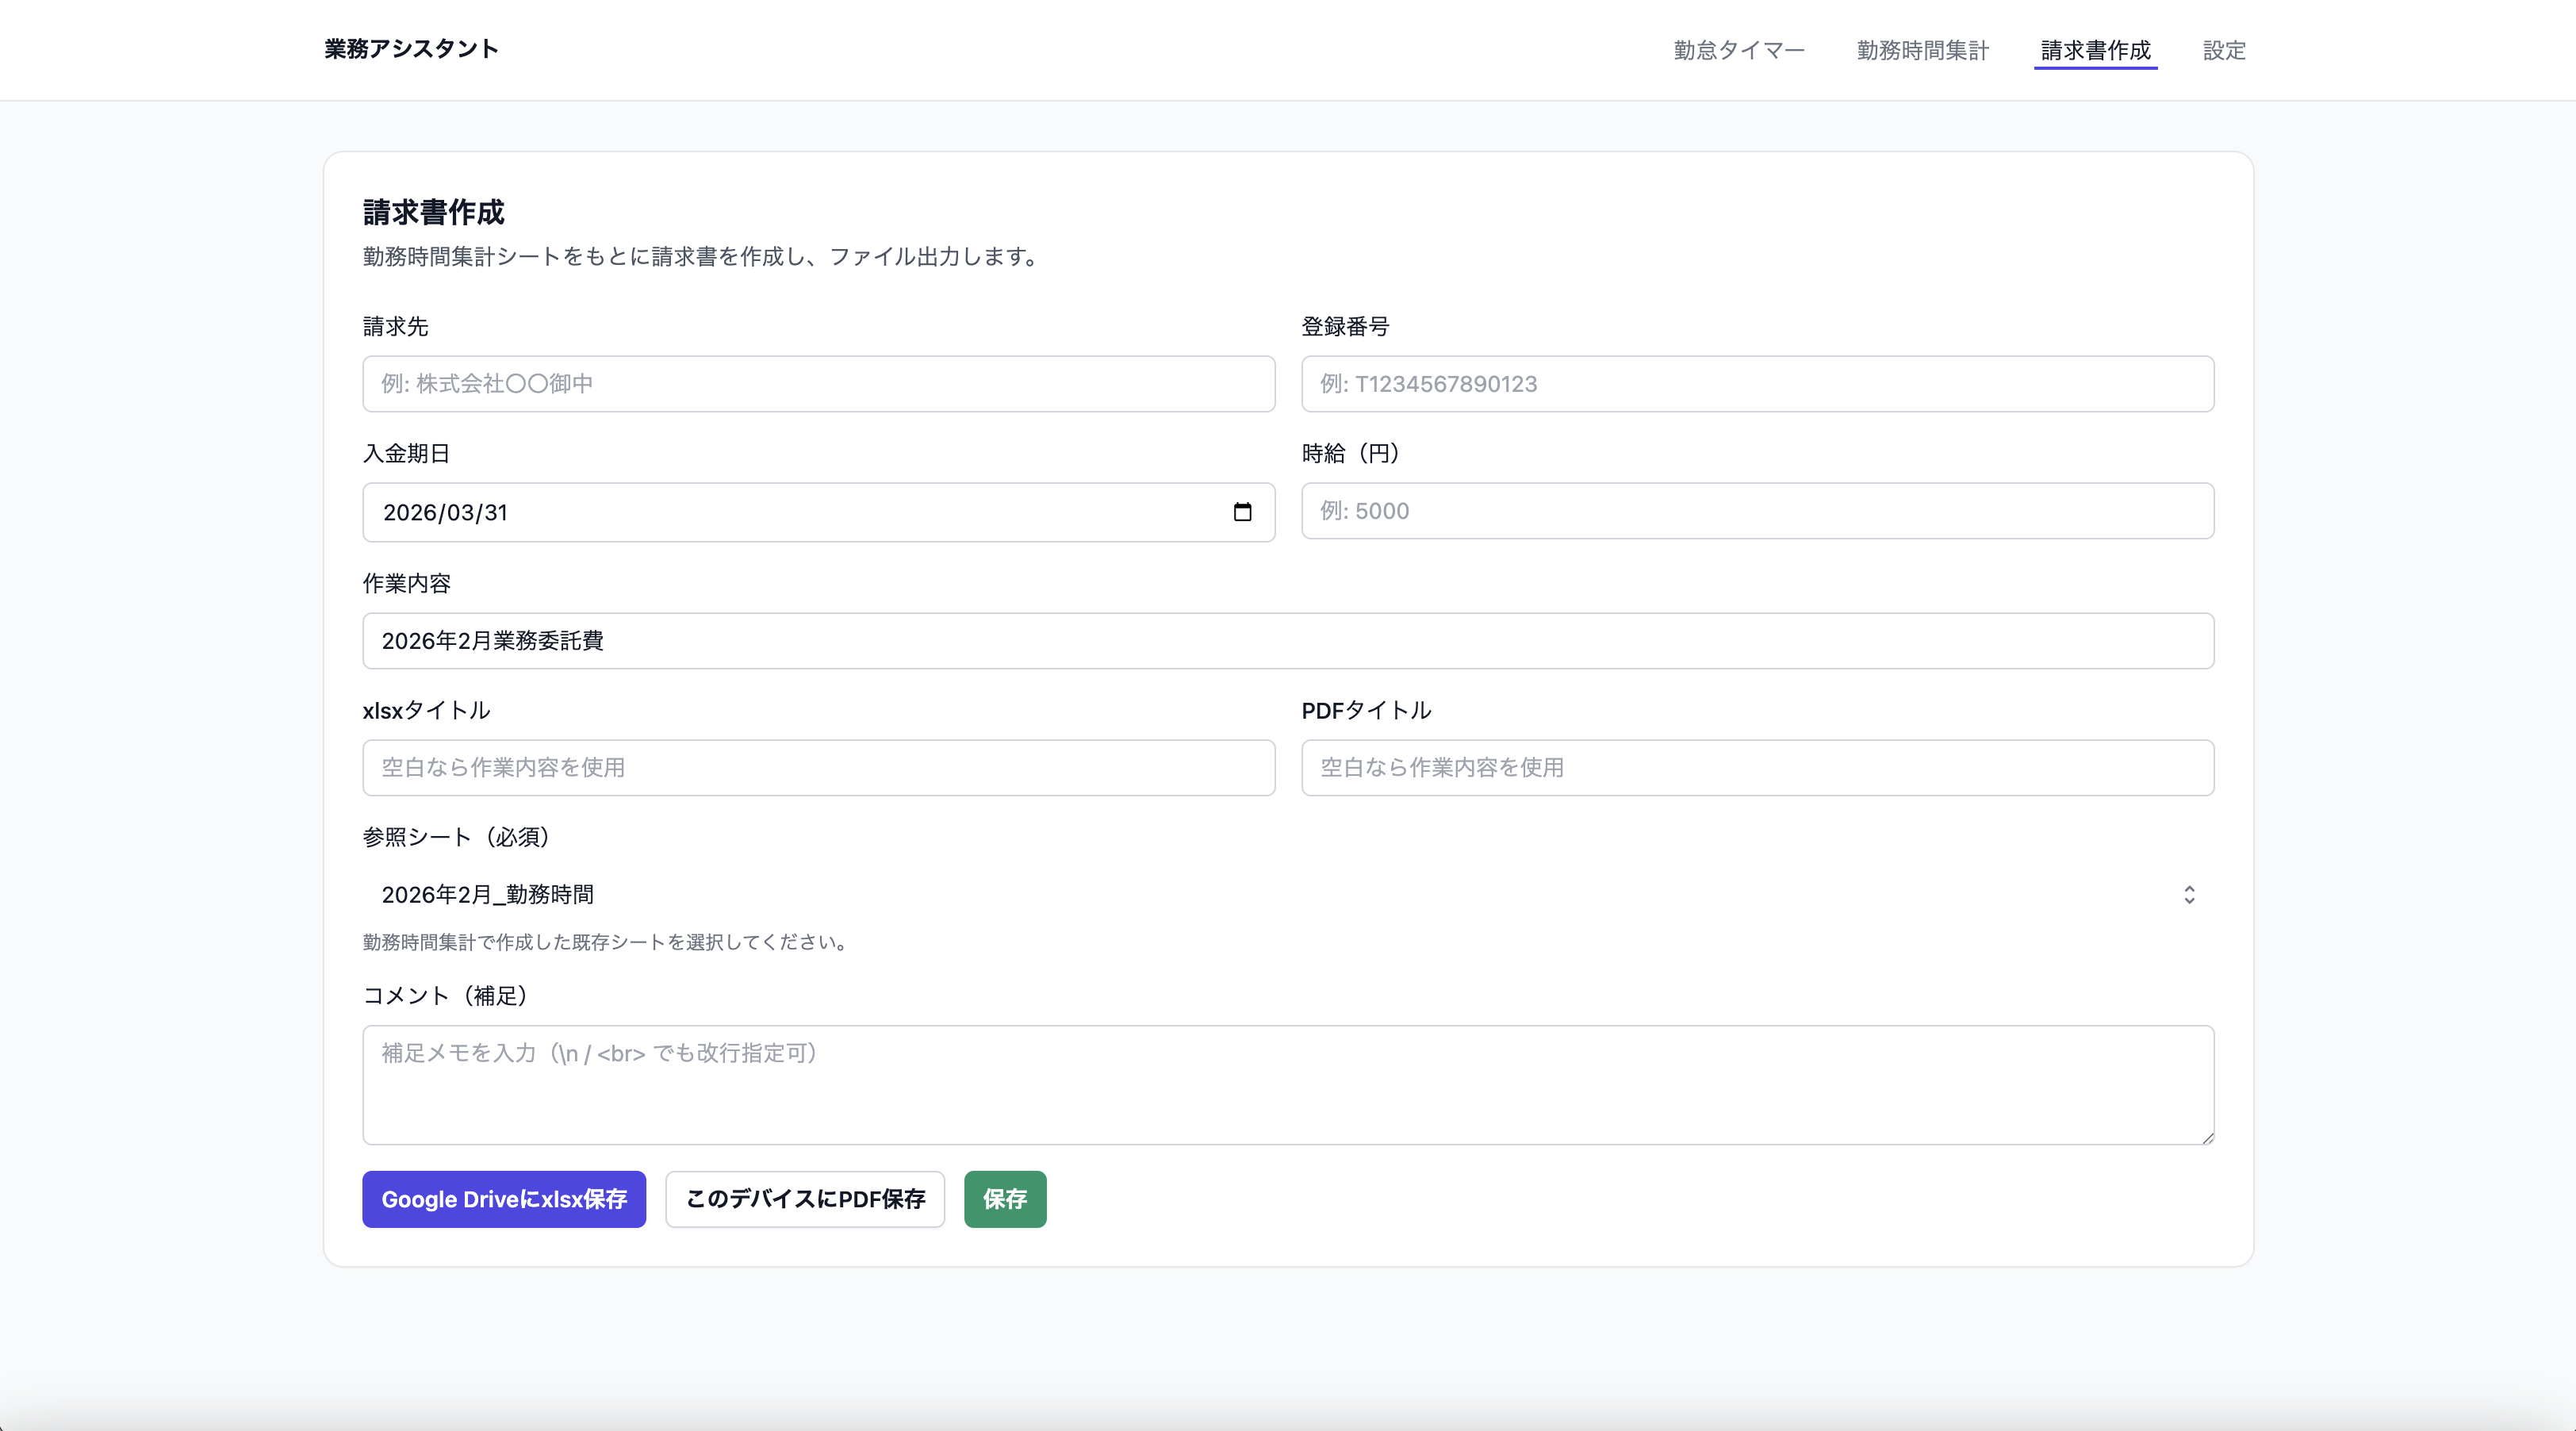Click into the PDFタイトル input field
The image size is (2576, 1431).
[1757, 768]
